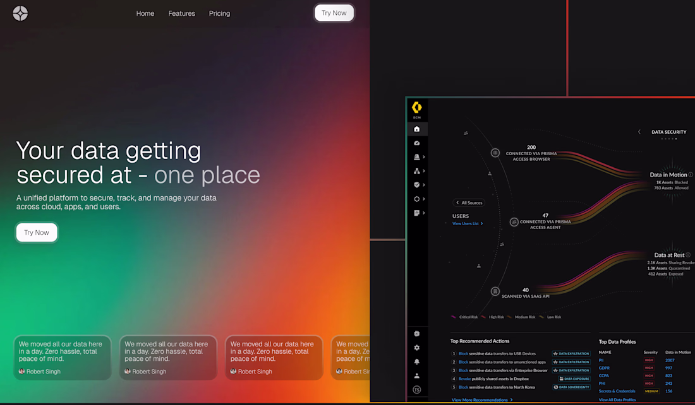This screenshot has height=405, width=695.
Task: Click the Low Risk legend entry
Action: pyautogui.click(x=550, y=317)
